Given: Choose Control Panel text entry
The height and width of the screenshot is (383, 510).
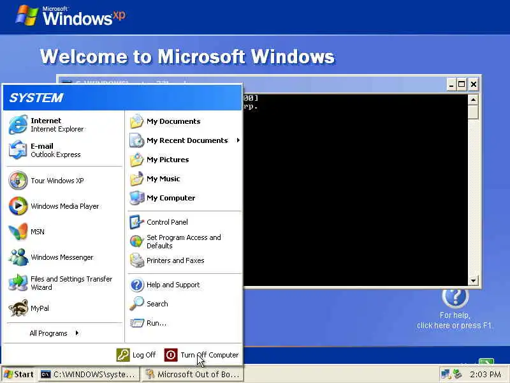Looking at the screenshot, I should (x=167, y=222).
